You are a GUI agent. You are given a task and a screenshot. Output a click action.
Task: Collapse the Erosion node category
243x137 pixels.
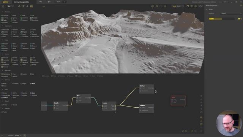click(2, 54)
